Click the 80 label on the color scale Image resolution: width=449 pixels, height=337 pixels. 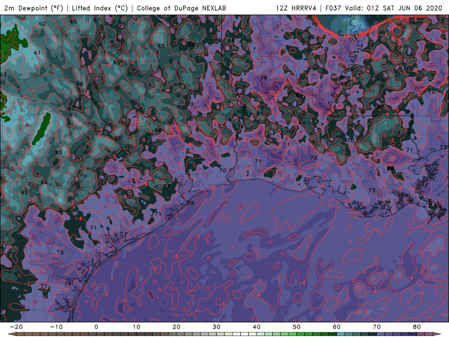coord(417,327)
